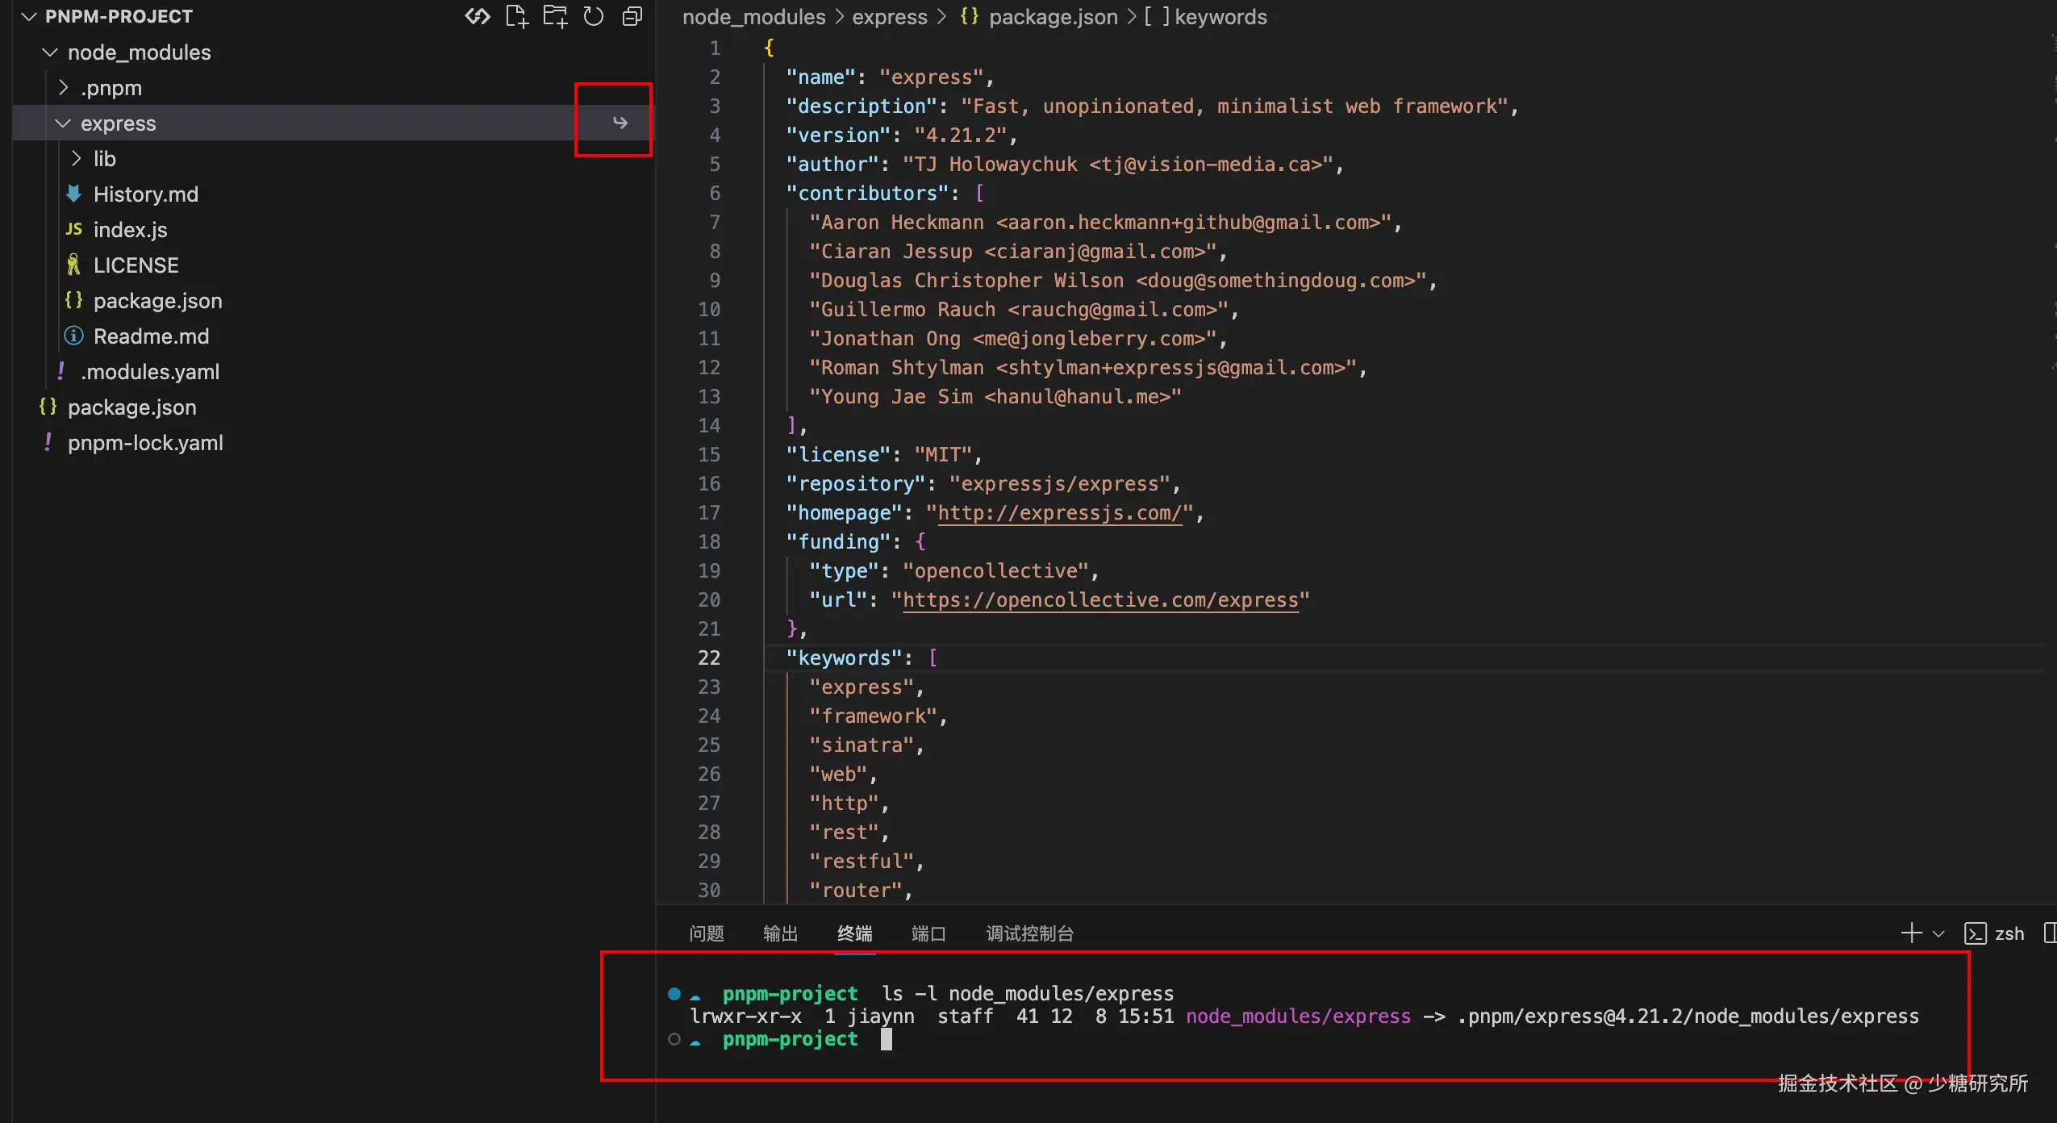
Task: Collapse the PNPM-PROJECT root section
Action: [29, 17]
